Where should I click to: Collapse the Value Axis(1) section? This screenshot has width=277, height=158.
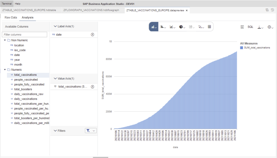coord(55,78)
